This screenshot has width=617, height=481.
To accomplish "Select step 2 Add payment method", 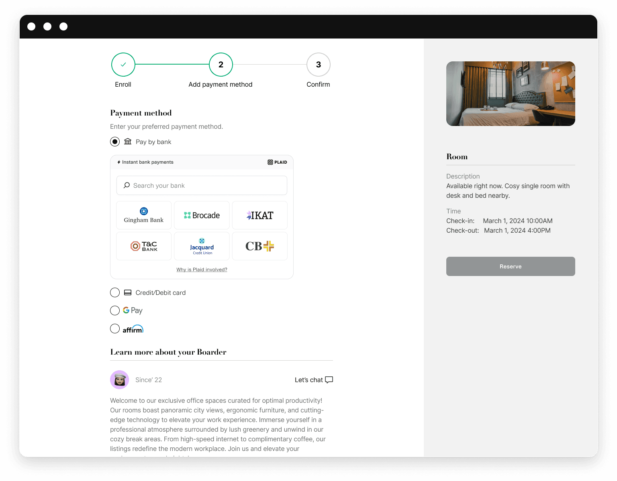I will pos(221,65).
